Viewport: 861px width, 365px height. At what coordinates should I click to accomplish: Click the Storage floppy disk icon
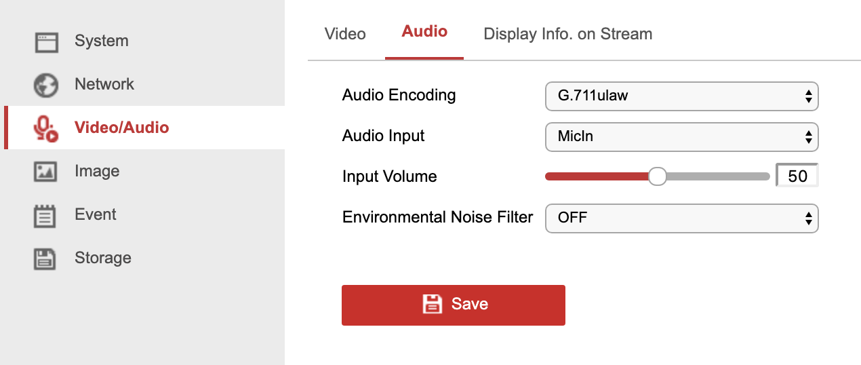click(46, 258)
